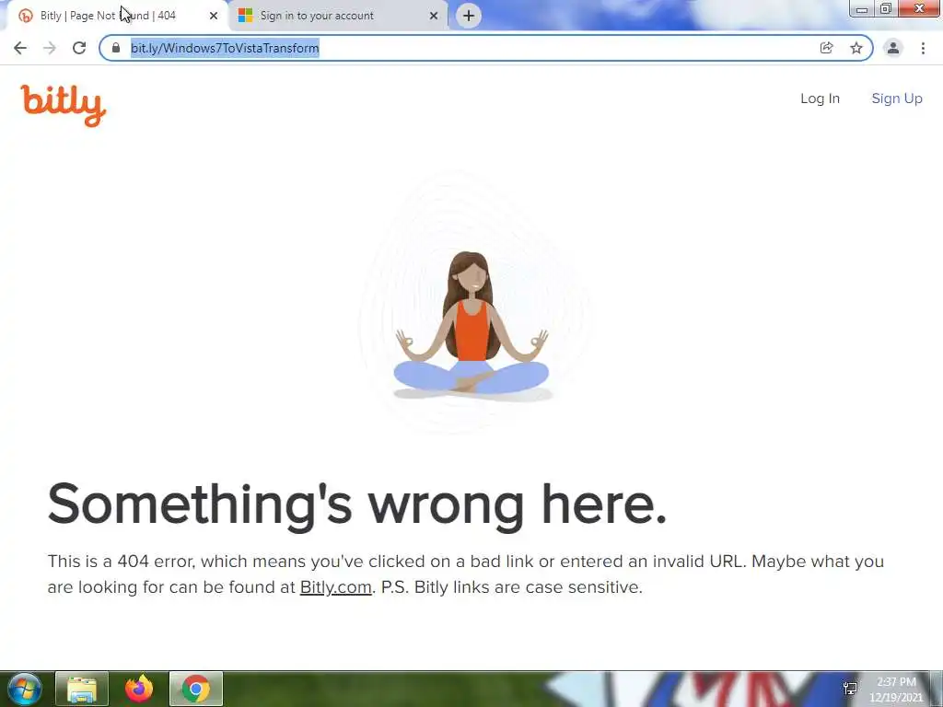Open the Chrome profile avatar
Screen dimensions: 943x707
tap(893, 48)
